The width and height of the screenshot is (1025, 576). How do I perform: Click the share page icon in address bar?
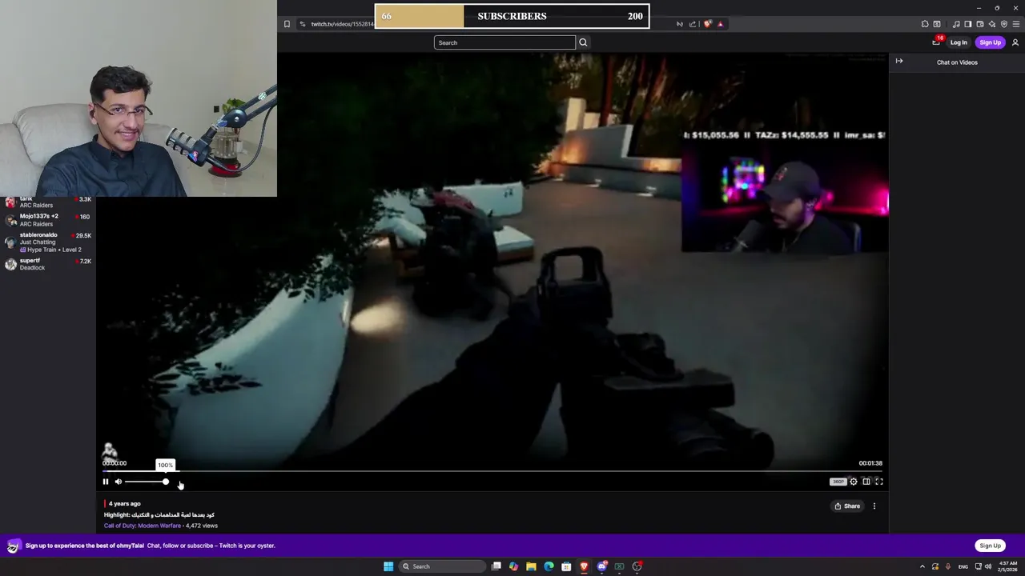point(693,24)
